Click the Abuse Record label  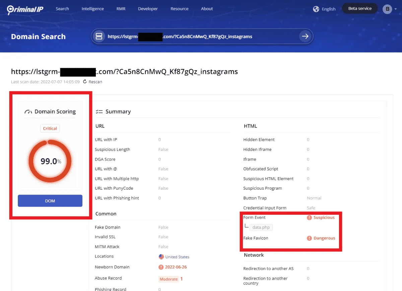108,278
